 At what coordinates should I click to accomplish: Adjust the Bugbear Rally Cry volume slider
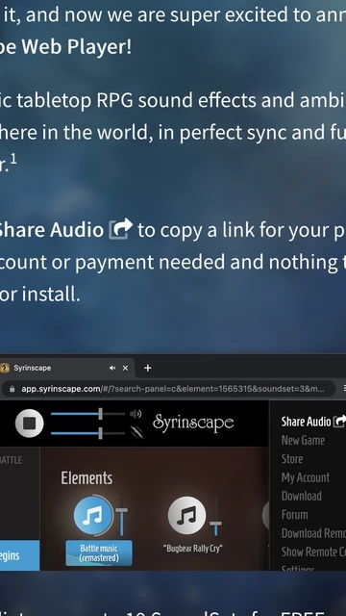215,524
